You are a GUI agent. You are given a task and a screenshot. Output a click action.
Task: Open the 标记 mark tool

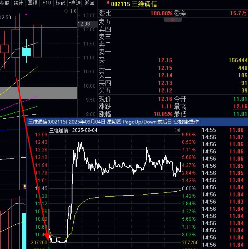[x=60, y=3]
